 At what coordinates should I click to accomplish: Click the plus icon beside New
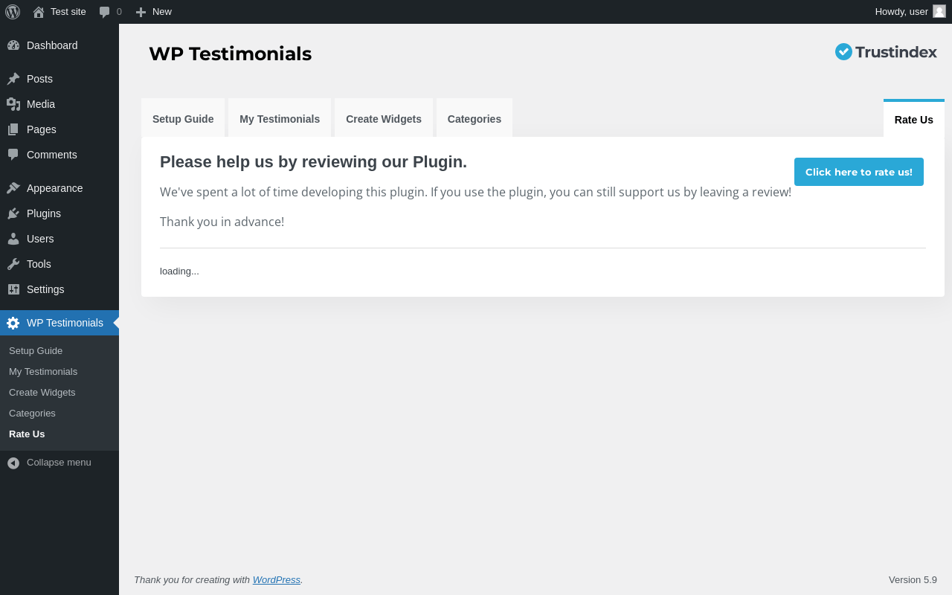tap(141, 12)
